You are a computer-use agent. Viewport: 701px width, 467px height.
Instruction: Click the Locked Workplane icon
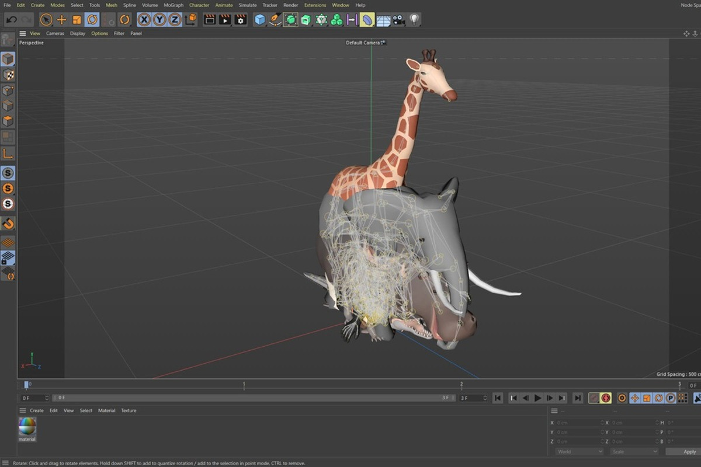pos(8,257)
